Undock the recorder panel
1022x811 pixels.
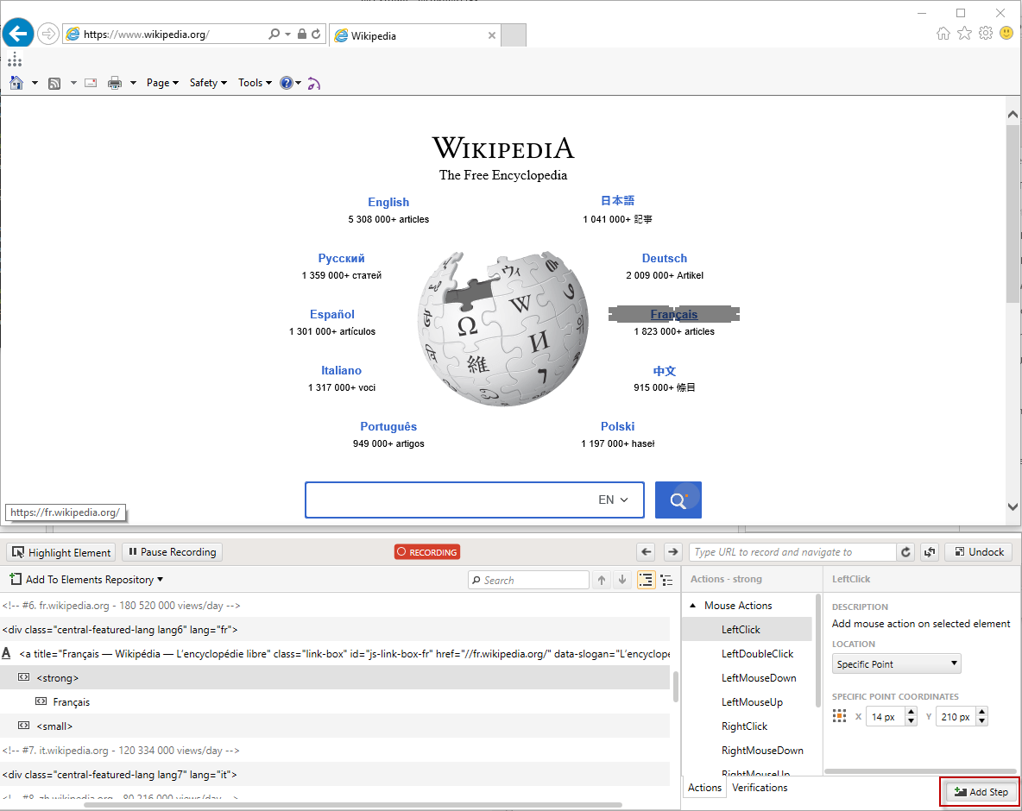pyautogui.click(x=979, y=552)
